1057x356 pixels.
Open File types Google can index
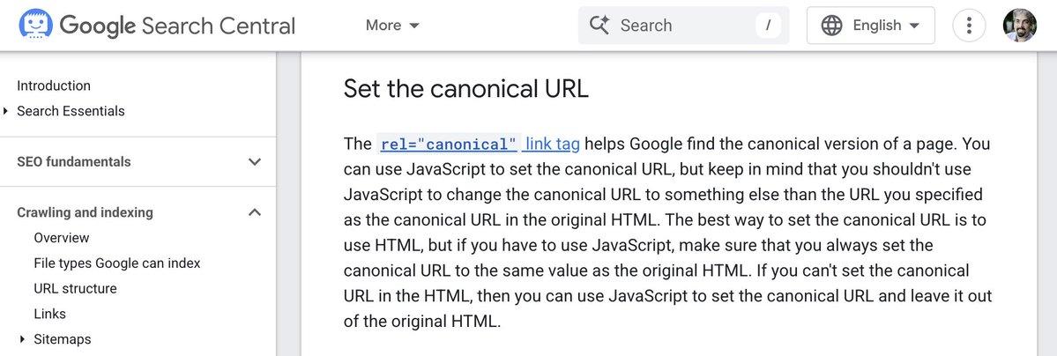click(117, 263)
